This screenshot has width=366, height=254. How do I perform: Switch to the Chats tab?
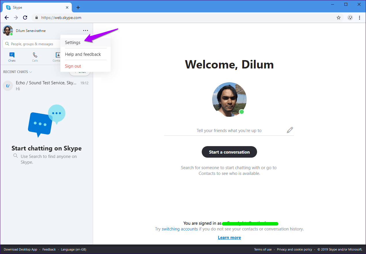[12, 57]
